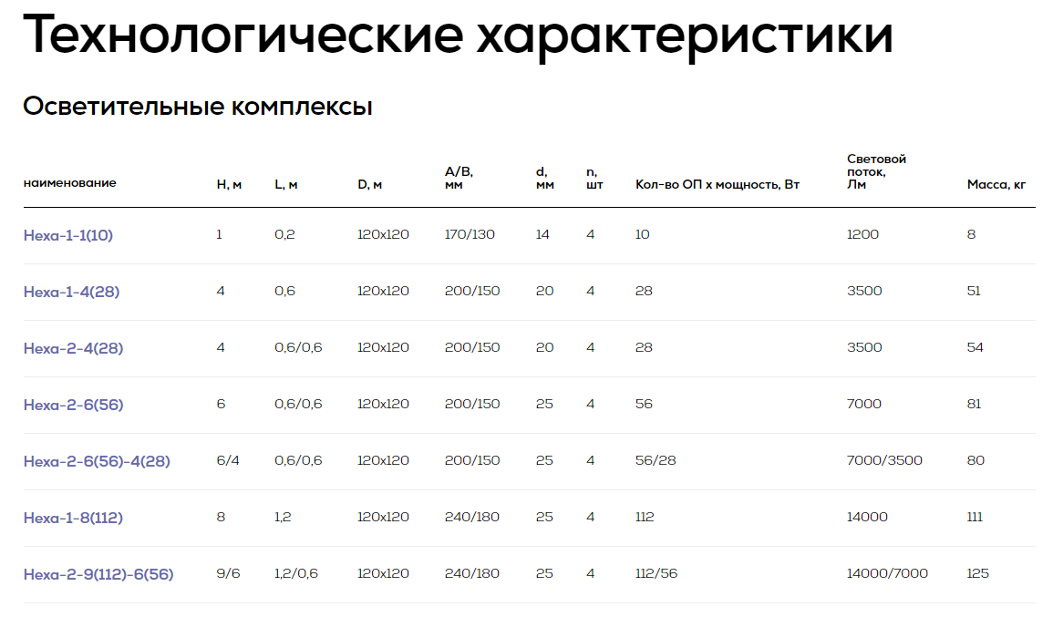Click the 'H, м' column header
The image size is (1053, 617).
point(229,184)
